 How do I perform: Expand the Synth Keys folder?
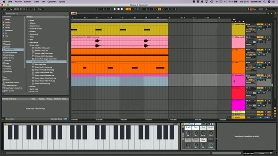point(29,89)
